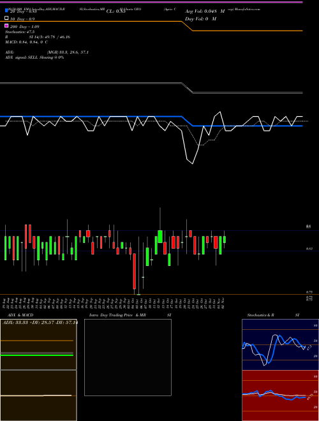The width and height of the screenshot is (319, 421).
Task: Click the tall green candle with longest upper wick
Action: tap(160, 236)
